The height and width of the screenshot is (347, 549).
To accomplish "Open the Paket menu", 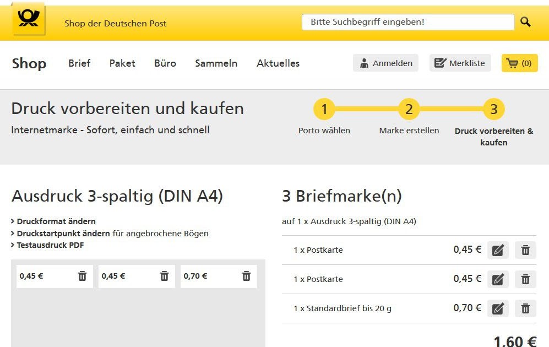I will coord(122,63).
